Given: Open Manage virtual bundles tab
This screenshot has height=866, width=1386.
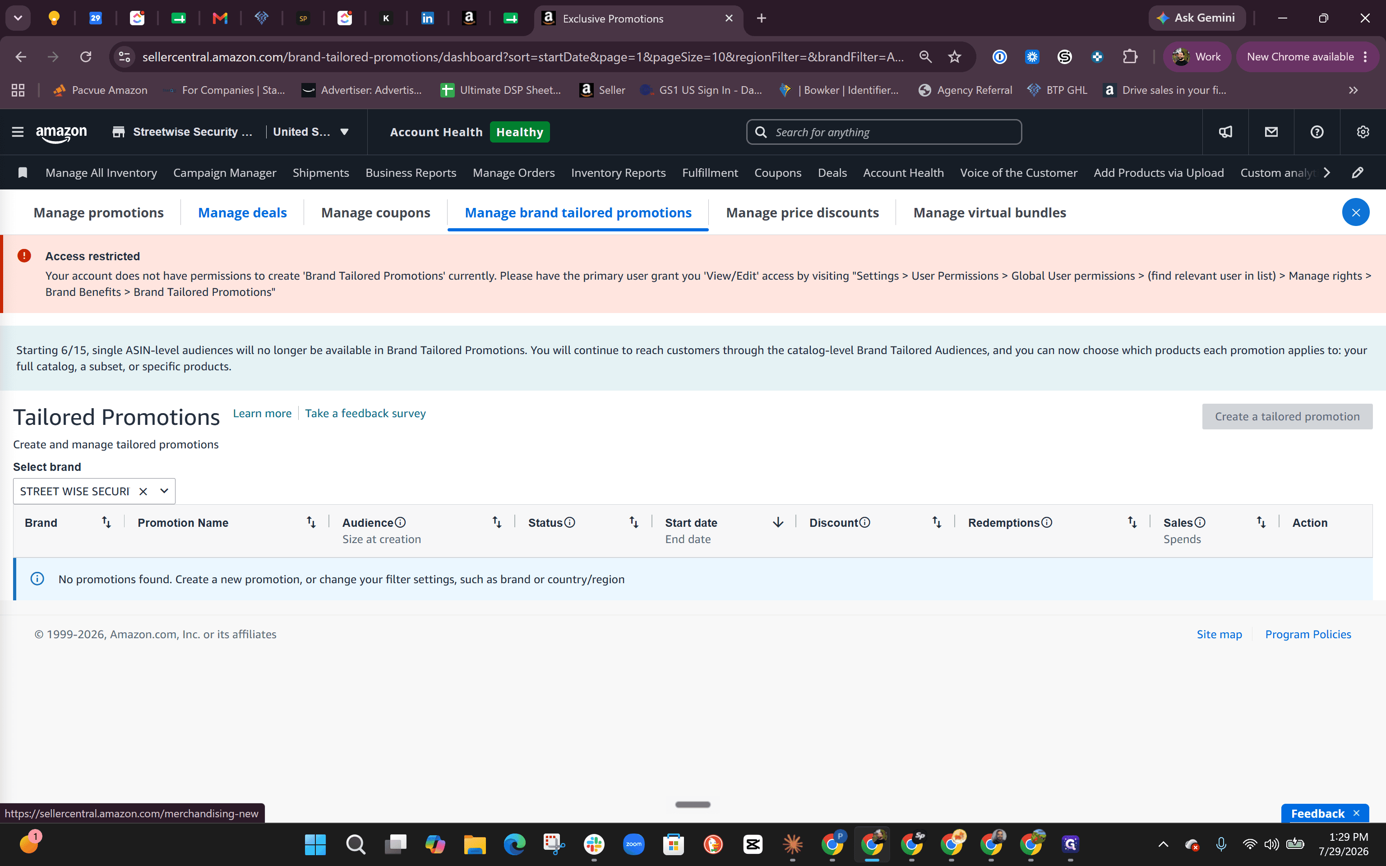Looking at the screenshot, I should click(x=990, y=212).
